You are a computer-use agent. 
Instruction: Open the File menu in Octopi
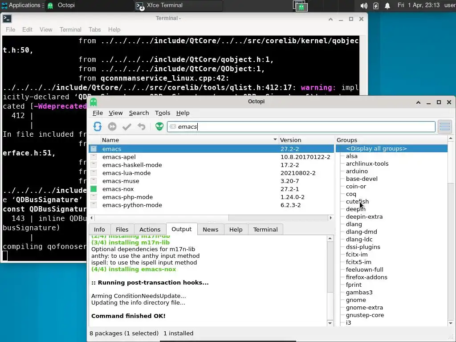pos(98,113)
